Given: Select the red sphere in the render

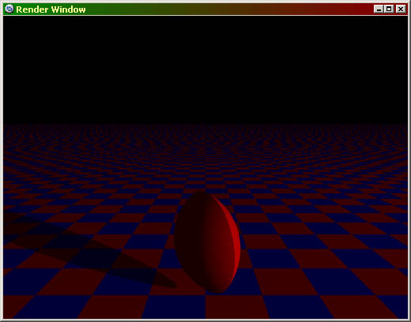Looking at the screenshot, I should click(207, 242).
